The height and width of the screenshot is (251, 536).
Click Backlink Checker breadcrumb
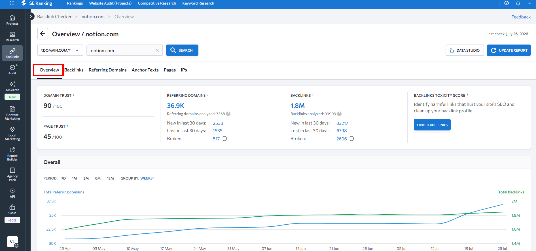pyautogui.click(x=54, y=16)
